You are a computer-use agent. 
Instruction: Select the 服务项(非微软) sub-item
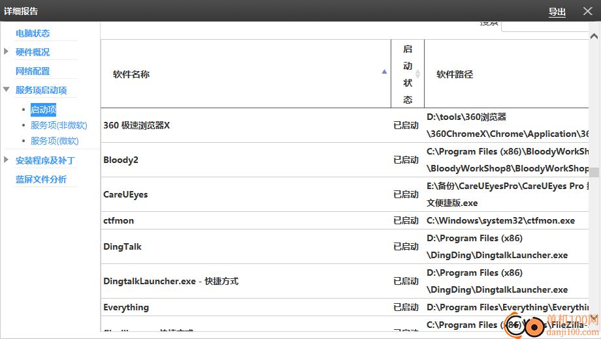(x=59, y=125)
